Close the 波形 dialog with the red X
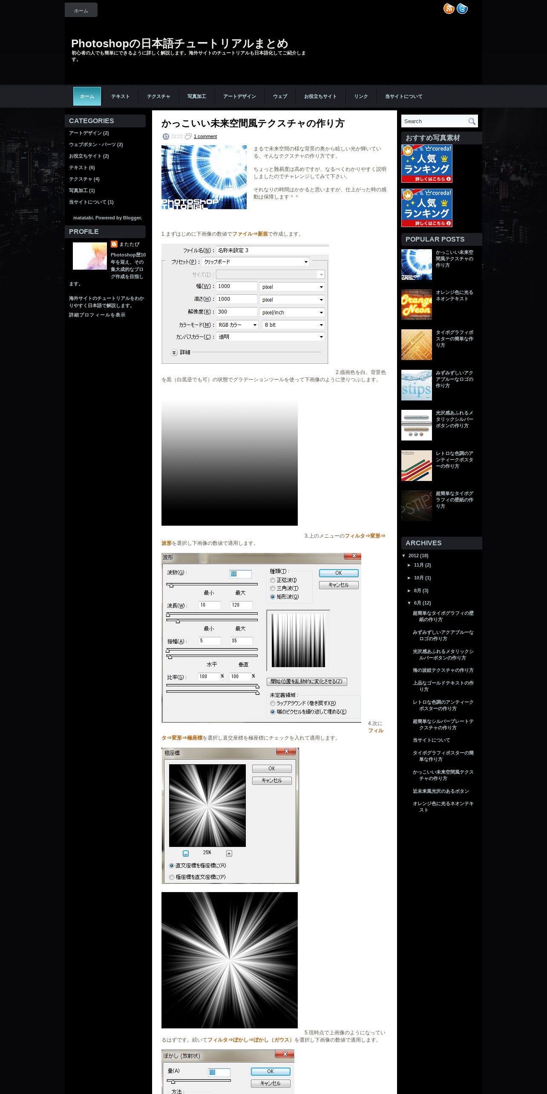The image size is (547, 1094). [353, 556]
